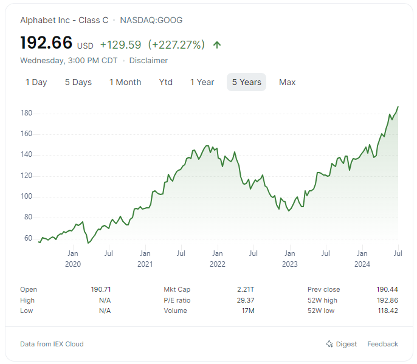Viewport: 417px width, 364px height.
Task: Show the Max chart range
Action: (x=287, y=82)
